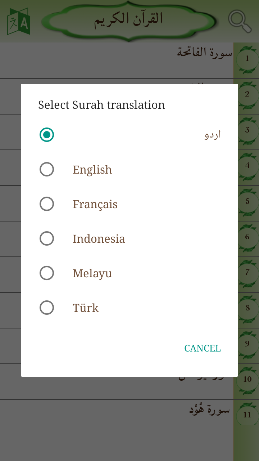
Task: Tap the Arabic Quran title banner
Action: (x=129, y=20)
